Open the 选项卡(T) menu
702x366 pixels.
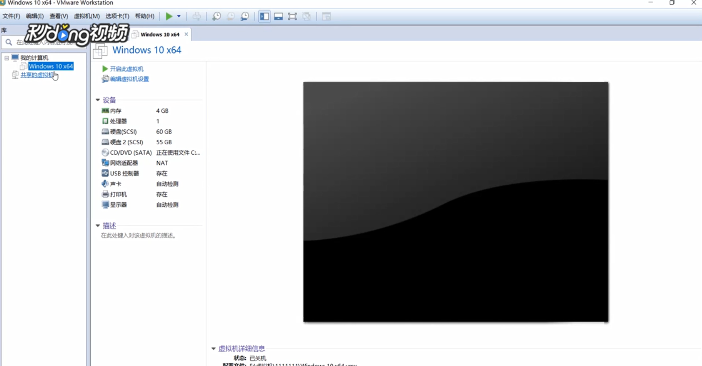pos(117,16)
